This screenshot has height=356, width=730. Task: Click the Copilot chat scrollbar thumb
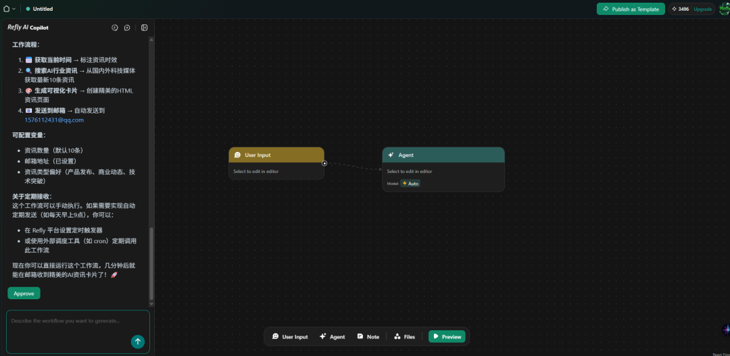coord(151,263)
